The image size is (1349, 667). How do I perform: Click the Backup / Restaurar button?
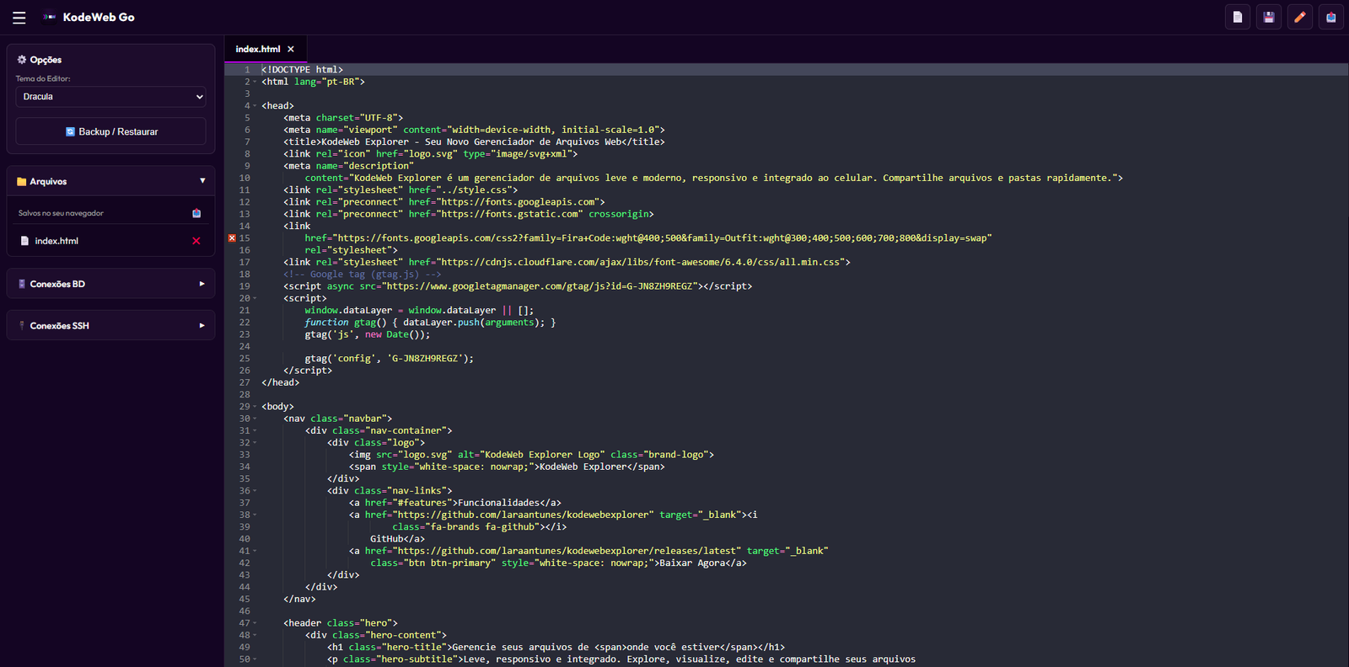point(110,131)
